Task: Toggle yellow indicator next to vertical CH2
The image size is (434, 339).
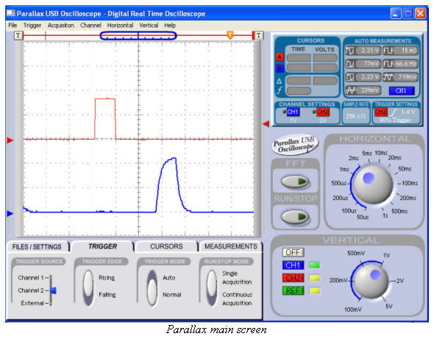Action: tap(314, 278)
